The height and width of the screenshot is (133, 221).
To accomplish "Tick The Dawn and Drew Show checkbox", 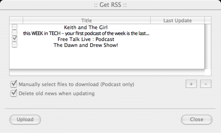I will pyautogui.click(x=14, y=45).
